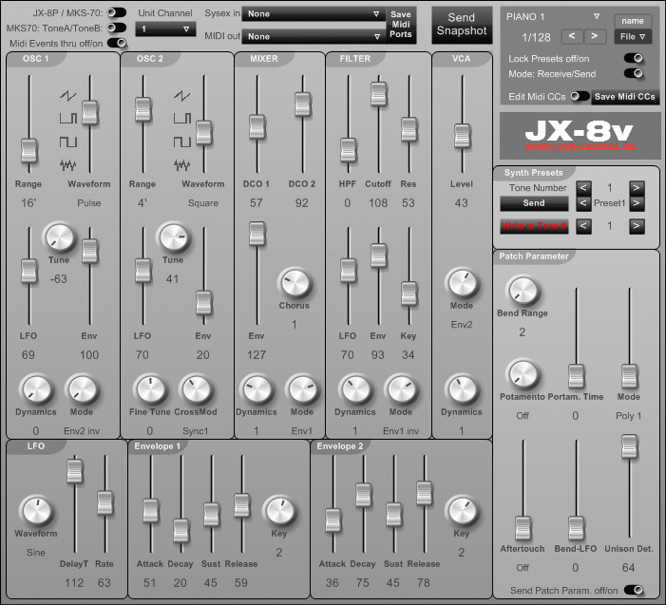Image resolution: width=666 pixels, height=605 pixels.
Task: Open the File dropdown menu
Action: pos(633,36)
